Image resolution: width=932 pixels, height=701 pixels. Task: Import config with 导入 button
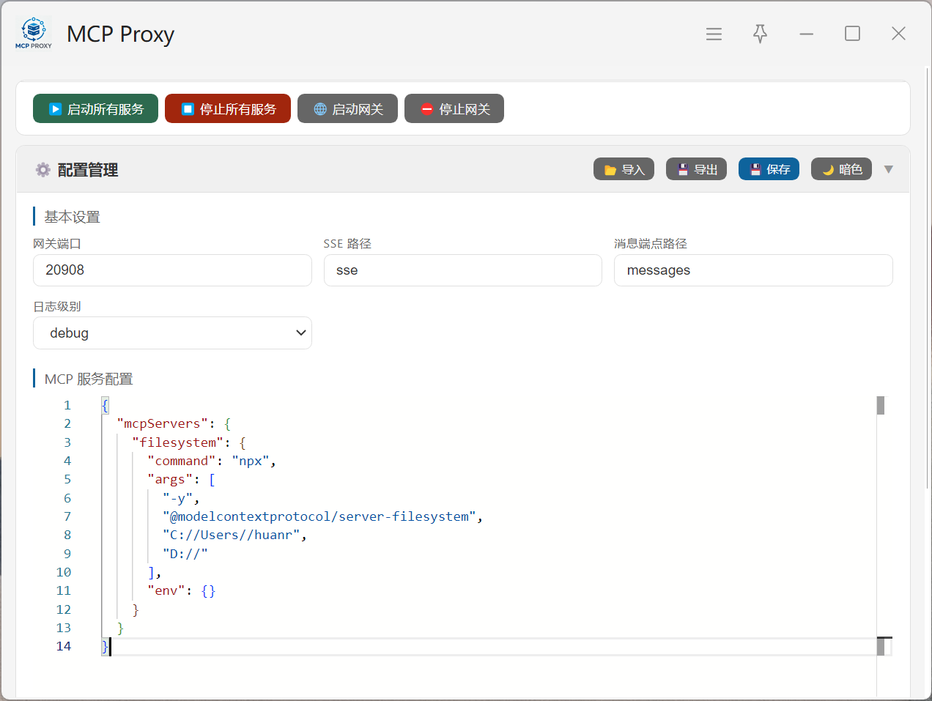[x=624, y=169]
